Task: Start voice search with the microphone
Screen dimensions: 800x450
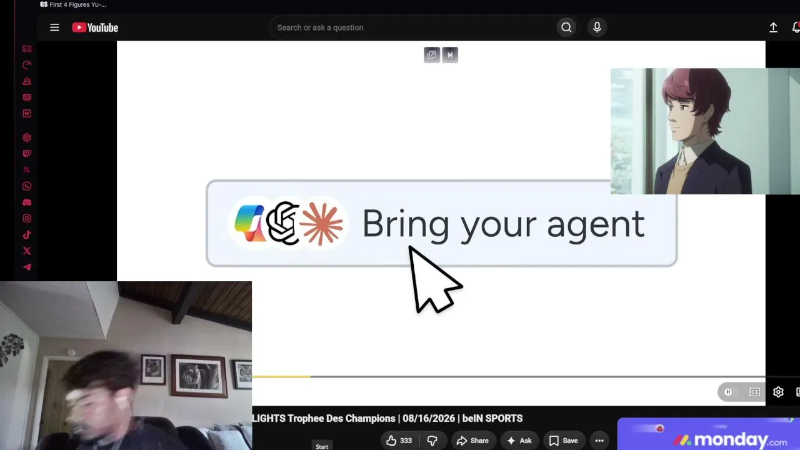Action: click(x=597, y=27)
